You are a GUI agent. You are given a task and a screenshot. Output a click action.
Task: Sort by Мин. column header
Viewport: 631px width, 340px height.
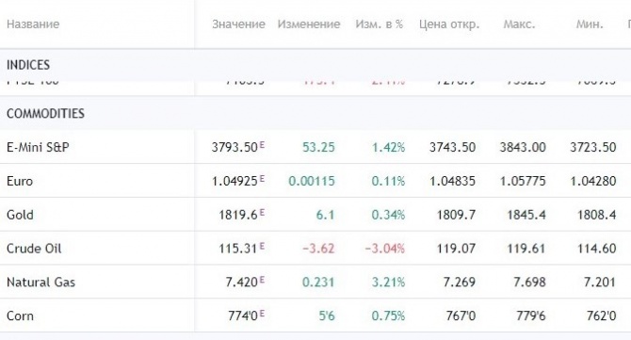[x=590, y=24]
